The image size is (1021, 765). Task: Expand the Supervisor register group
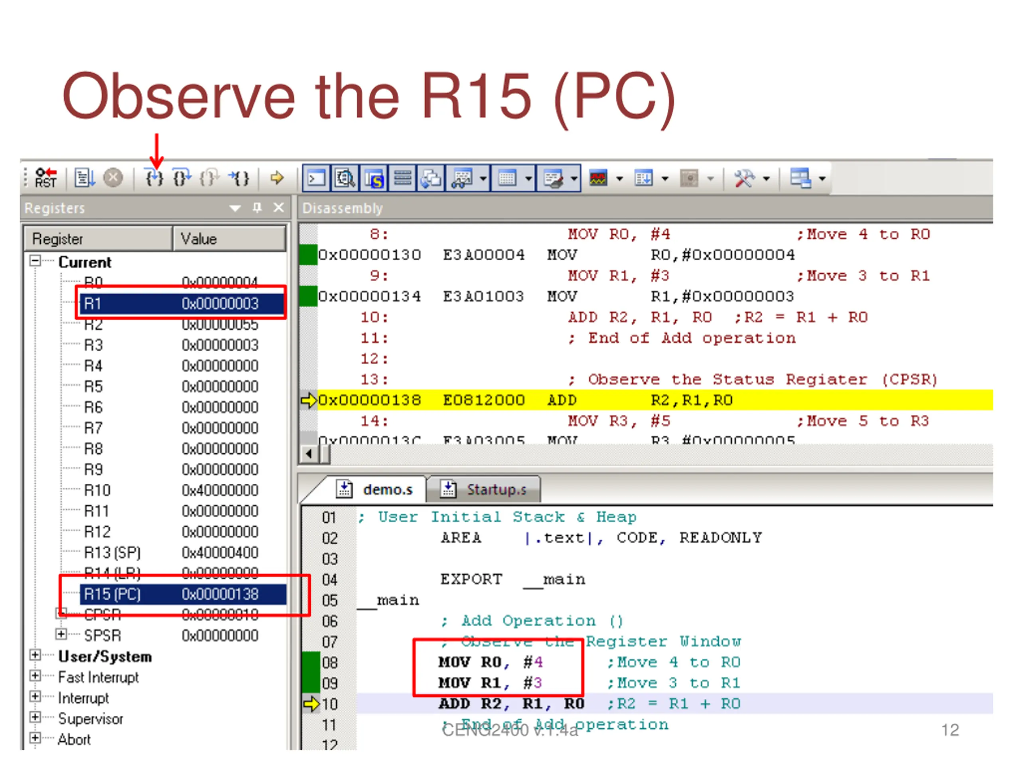click(35, 717)
